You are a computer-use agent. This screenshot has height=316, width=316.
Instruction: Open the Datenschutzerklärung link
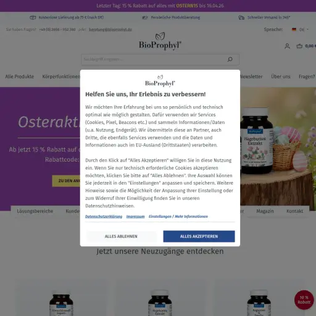(x=104, y=217)
